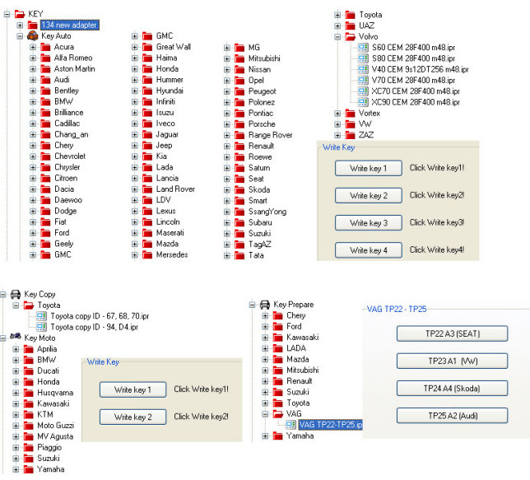This screenshot has width=530, height=480.
Task: Click the TP25 A2 (Audi) button
Action: tap(453, 416)
